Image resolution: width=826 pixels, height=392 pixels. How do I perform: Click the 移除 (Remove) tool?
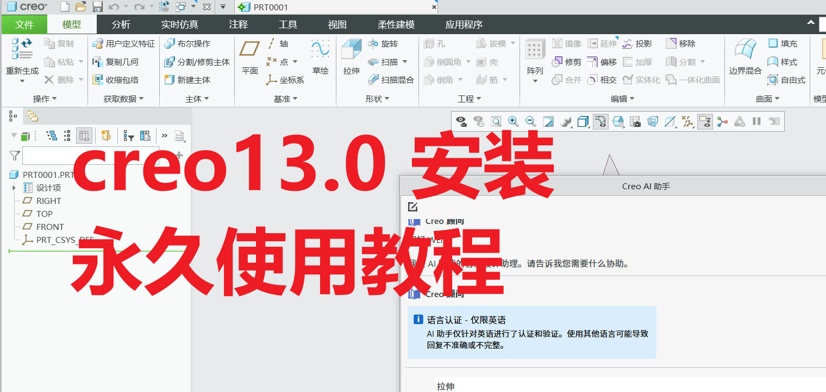[x=680, y=43]
